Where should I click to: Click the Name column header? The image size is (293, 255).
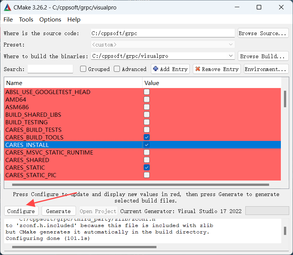73,83
